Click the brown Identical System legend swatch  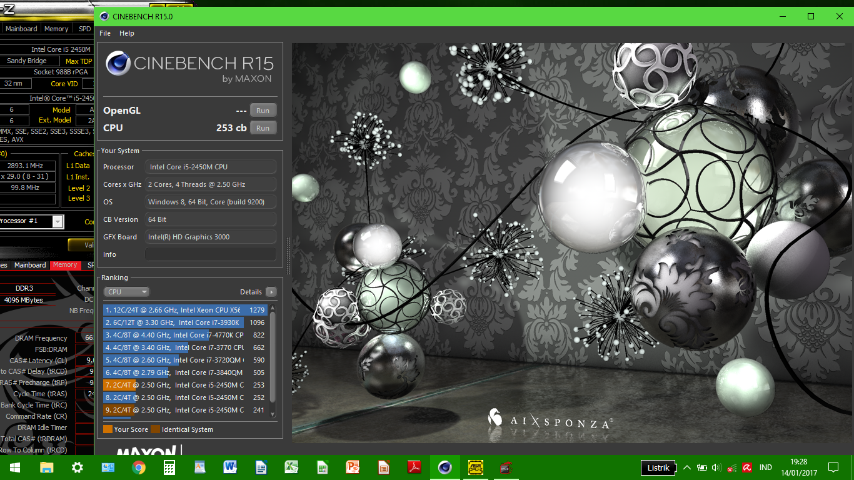(155, 429)
